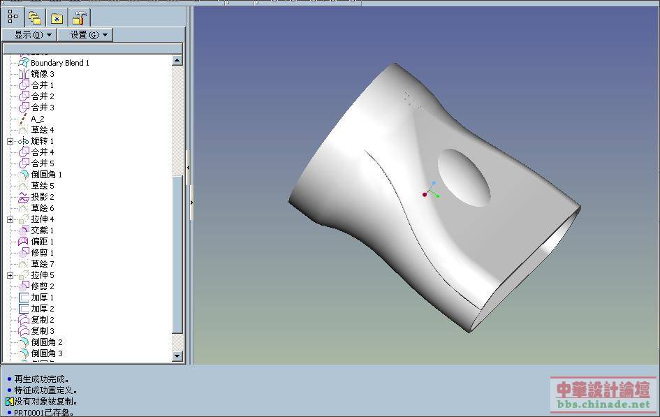Click the 合并 1 merge icon
Screen dimensions: 660x417
point(24,85)
